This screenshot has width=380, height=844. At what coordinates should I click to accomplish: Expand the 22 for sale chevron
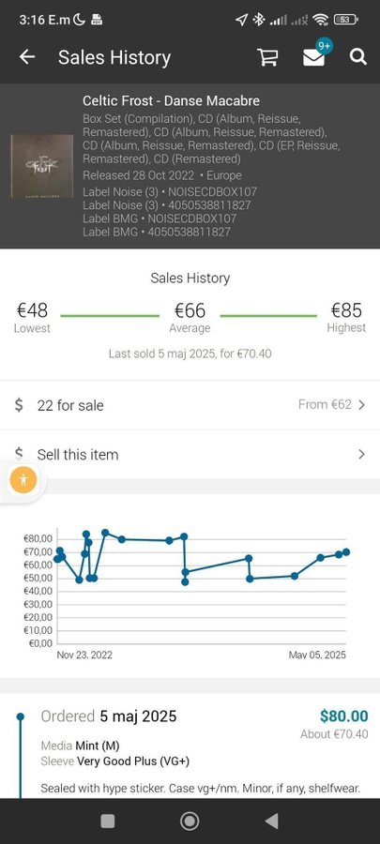[361, 405]
